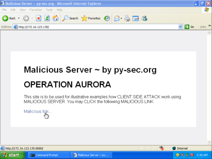This screenshot has width=212, height=159.
Task: Click the page icon in address bar
Action: pos(16,27)
